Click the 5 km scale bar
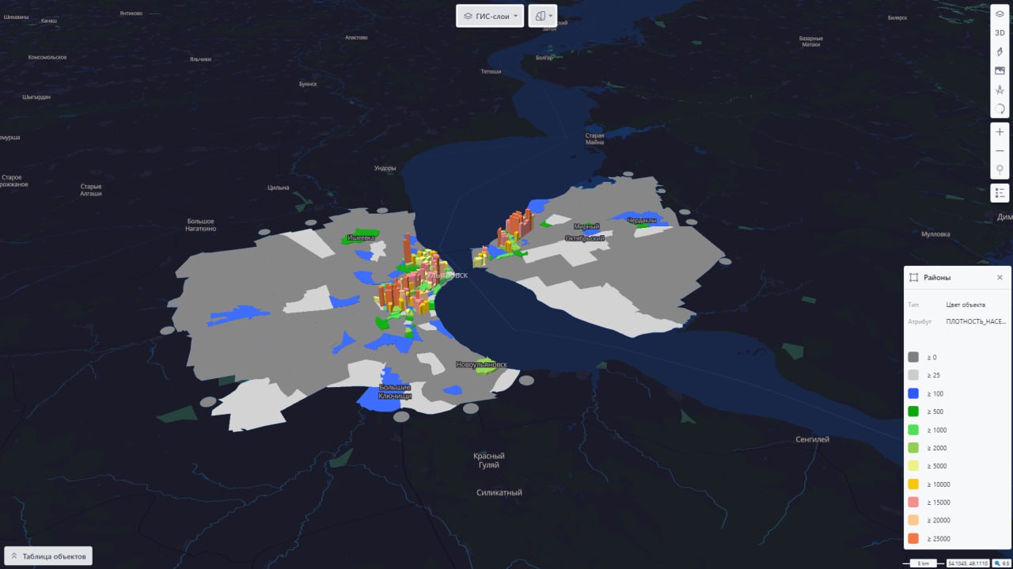This screenshot has height=569, width=1013. click(x=923, y=563)
